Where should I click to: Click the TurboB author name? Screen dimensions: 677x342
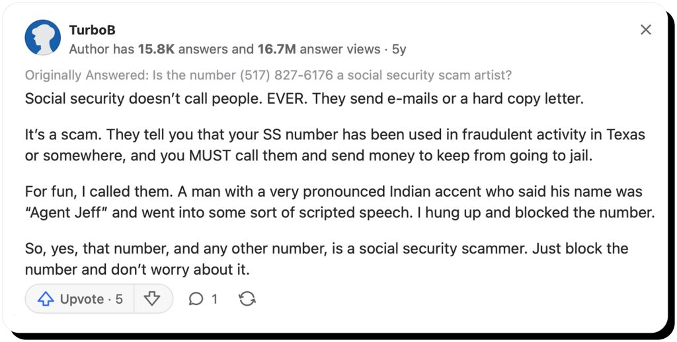[92, 30]
